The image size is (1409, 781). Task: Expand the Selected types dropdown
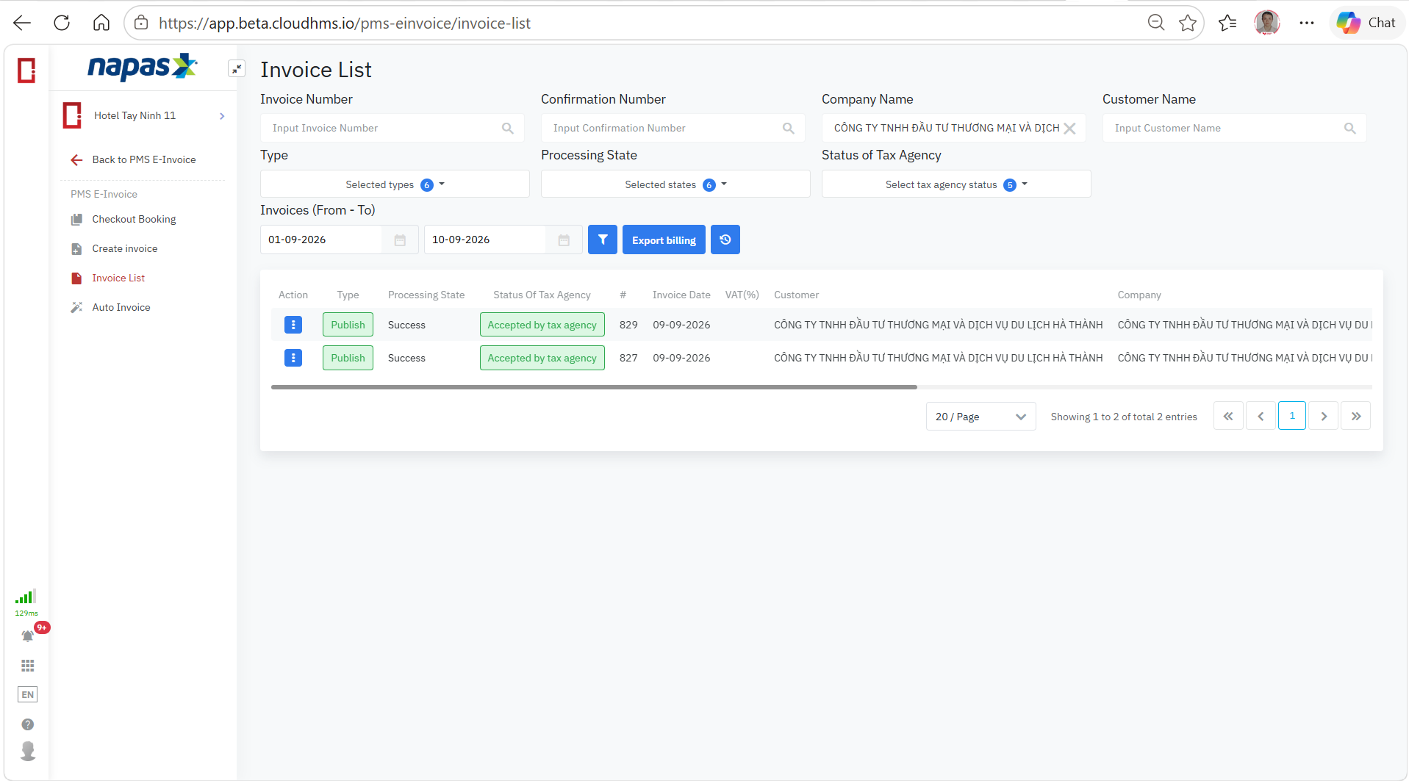pos(395,184)
